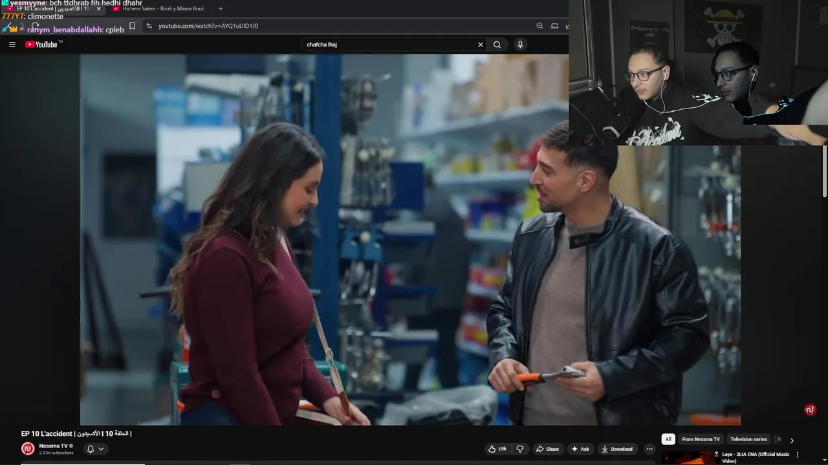Screen dimensions: 828x465
Task: Open more actions three-dot menu
Action: pos(649,449)
